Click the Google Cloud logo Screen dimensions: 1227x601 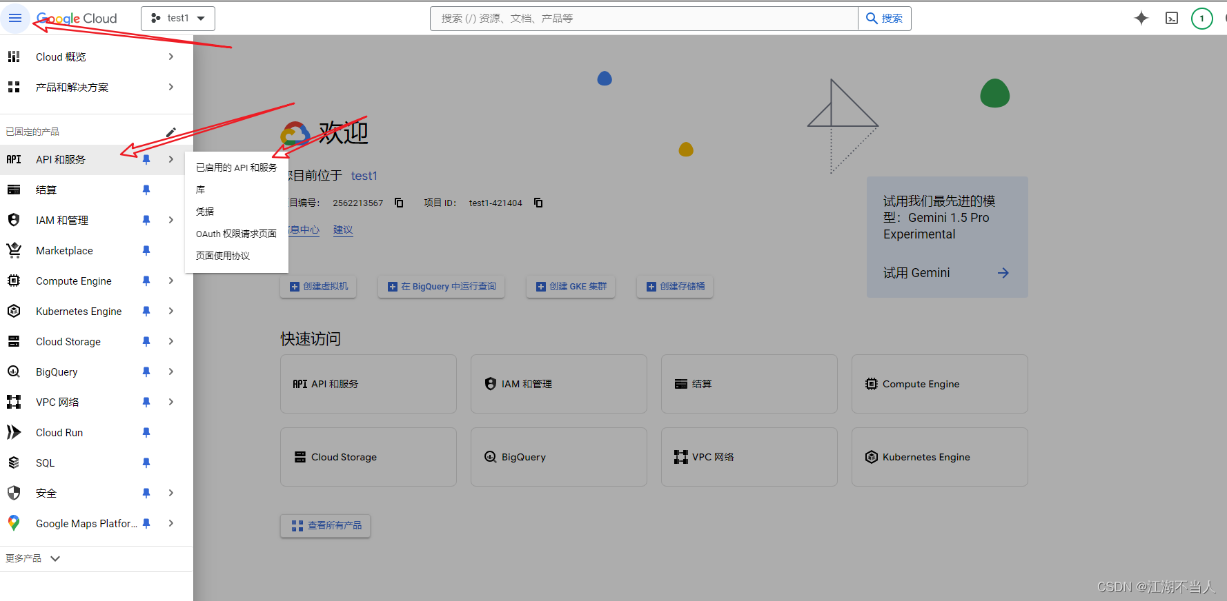(x=77, y=19)
